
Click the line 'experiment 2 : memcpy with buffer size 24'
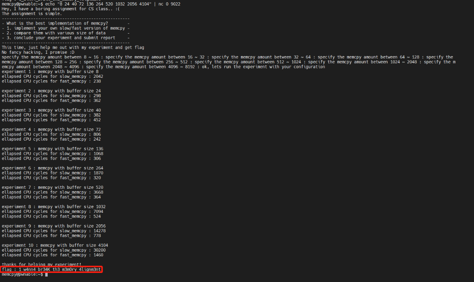point(51,91)
